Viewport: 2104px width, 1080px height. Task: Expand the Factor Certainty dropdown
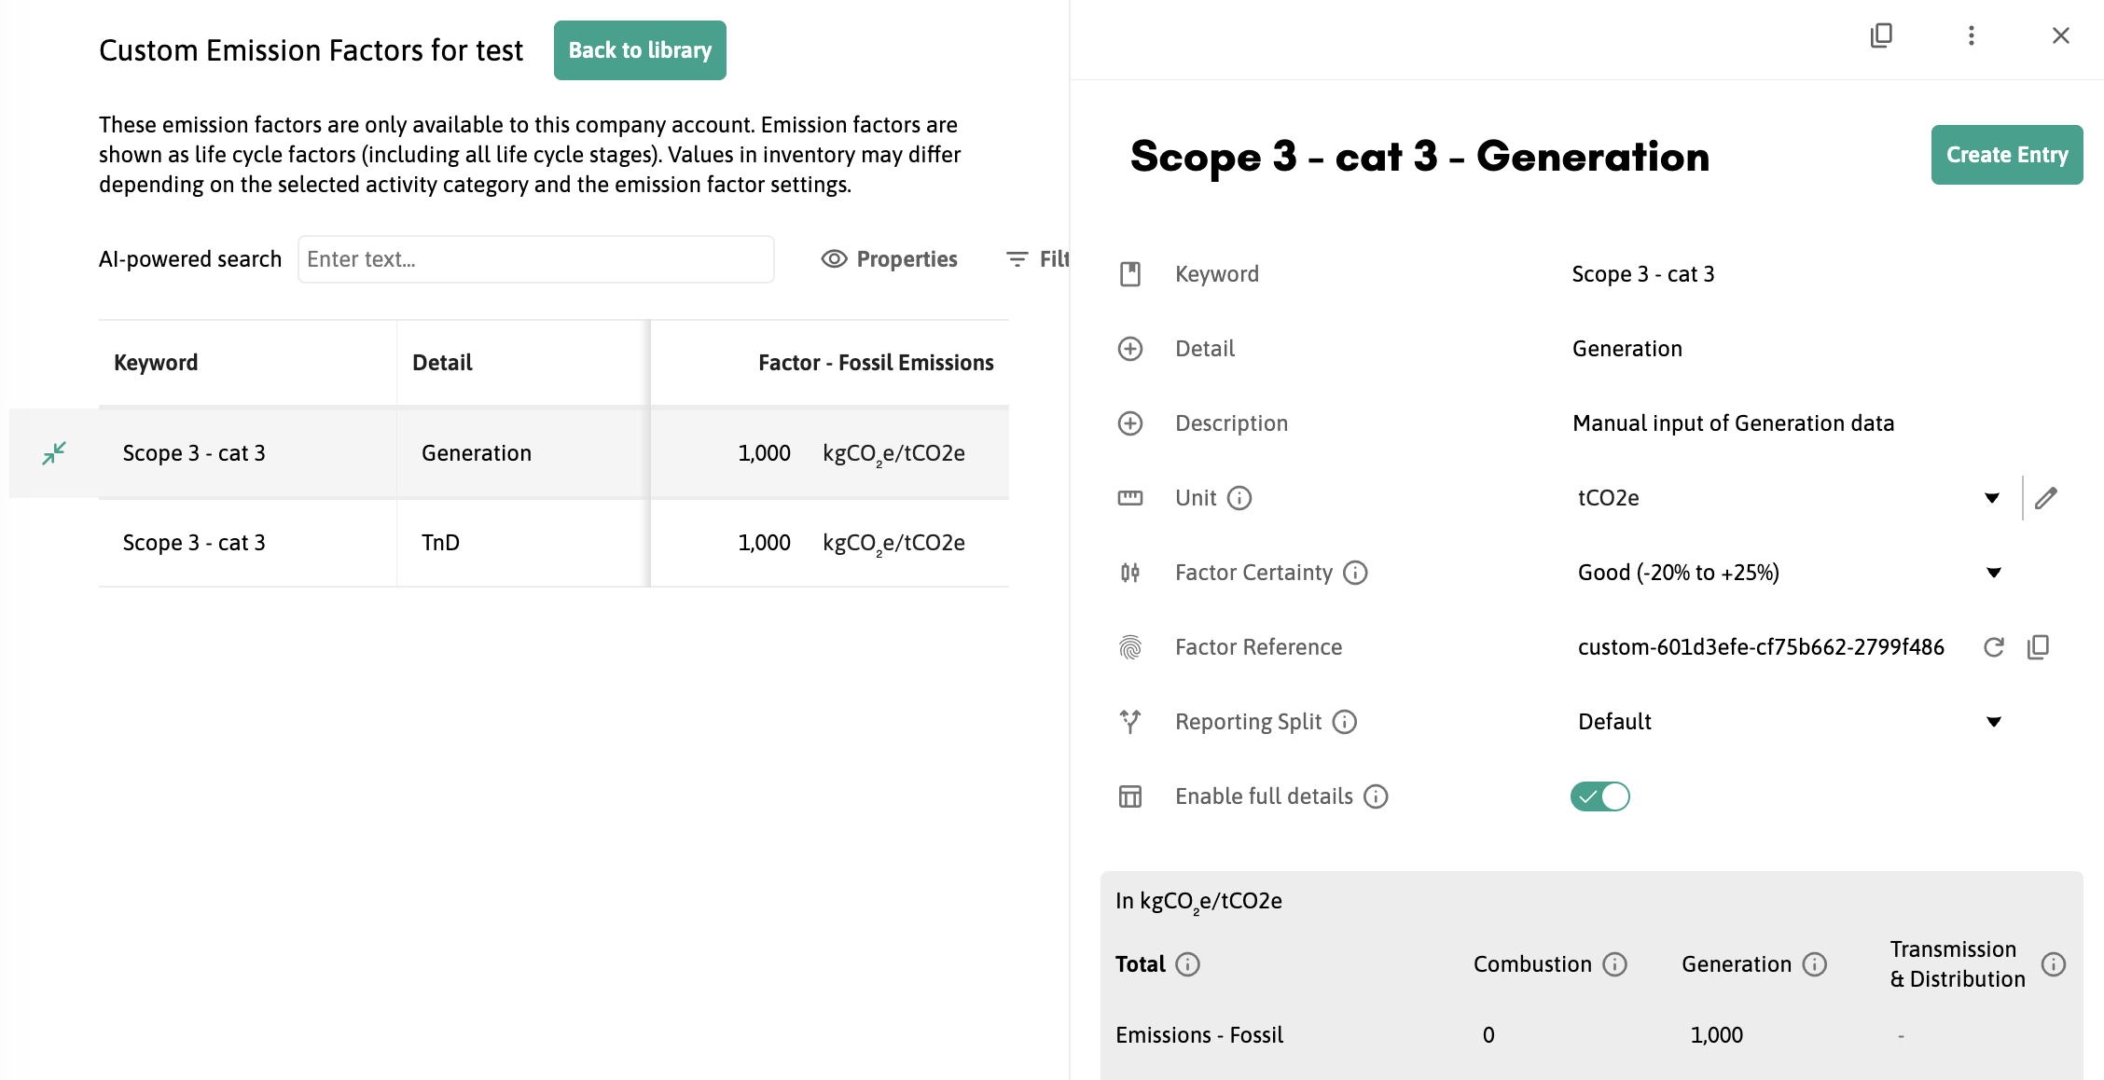(x=1993, y=573)
